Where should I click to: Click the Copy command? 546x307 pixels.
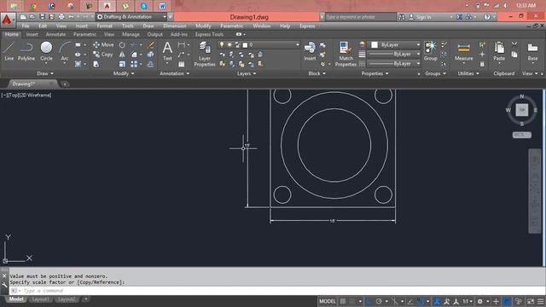click(x=103, y=55)
